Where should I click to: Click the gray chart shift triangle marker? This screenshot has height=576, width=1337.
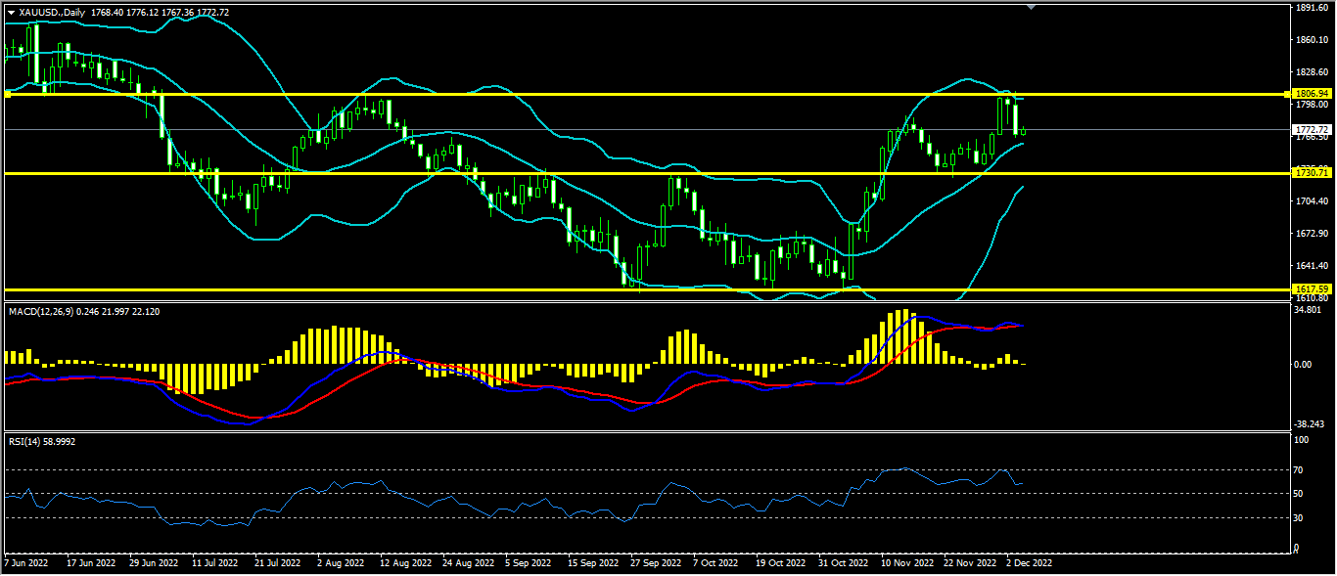coord(1030,7)
